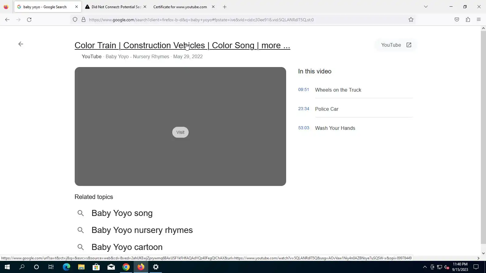Go back using the browser back arrow
The image size is (486, 273).
[7, 20]
